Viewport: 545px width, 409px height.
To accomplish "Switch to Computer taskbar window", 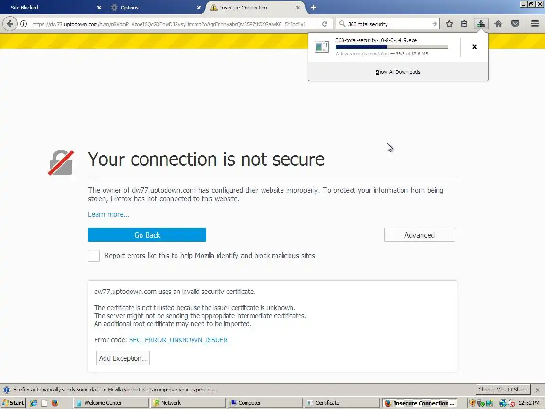I will [265, 403].
